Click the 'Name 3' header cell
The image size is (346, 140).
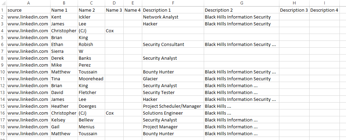[x=114, y=10]
